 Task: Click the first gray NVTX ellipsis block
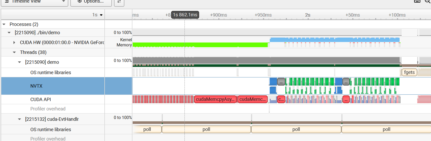click(x=281, y=82)
